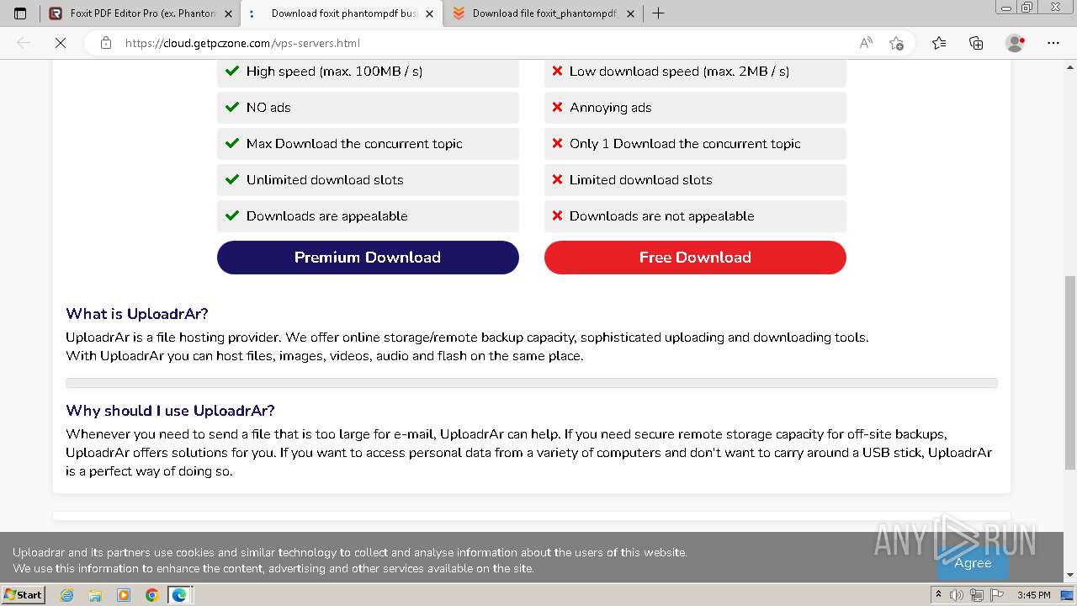Open the Collections icon
1077x606 pixels.
click(x=976, y=43)
